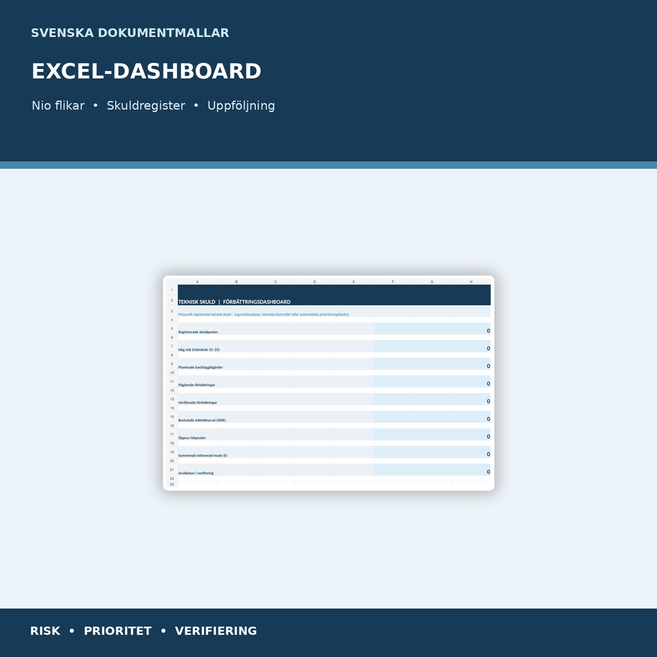Select row 23 header
The image size is (657, 657).
point(172,484)
